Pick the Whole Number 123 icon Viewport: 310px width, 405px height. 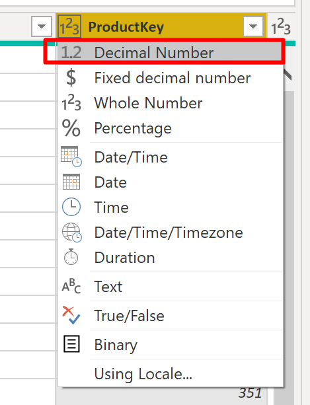[x=71, y=103]
